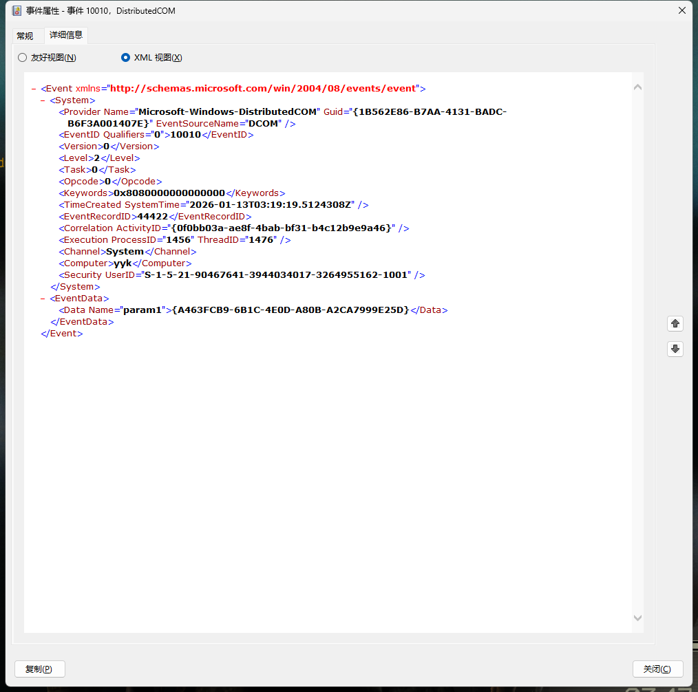698x692 pixels.
Task: Click the Correlation ActivityID GUID value
Action: point(282,228)
